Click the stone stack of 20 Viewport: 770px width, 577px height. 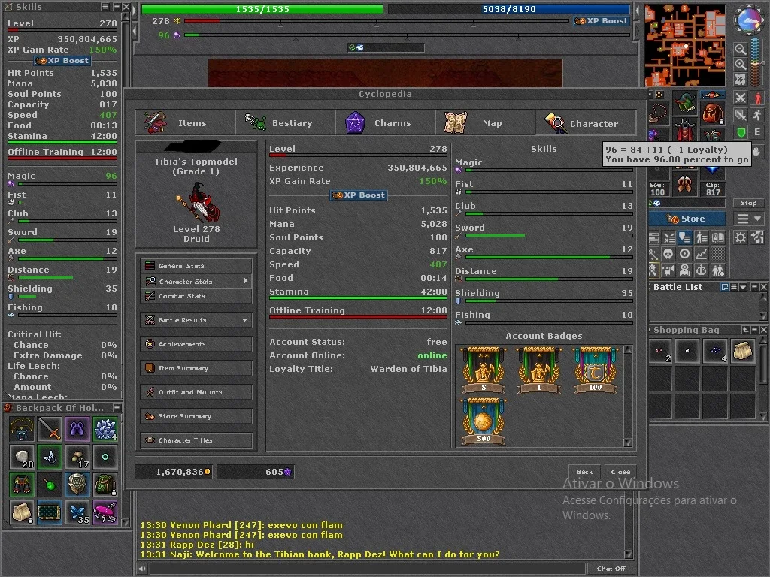(22, 457)
